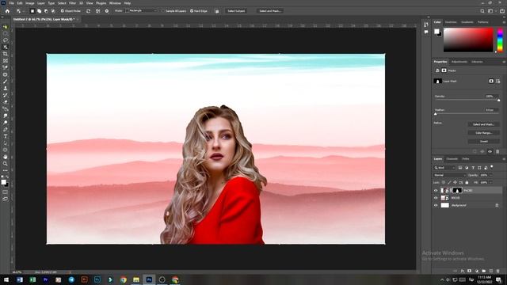Filter layers by type (T) icon
507x285 pixels.
pos(473,168)
